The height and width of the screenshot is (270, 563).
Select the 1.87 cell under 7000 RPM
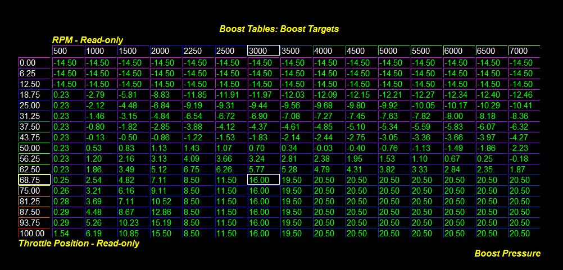point(524,170)
